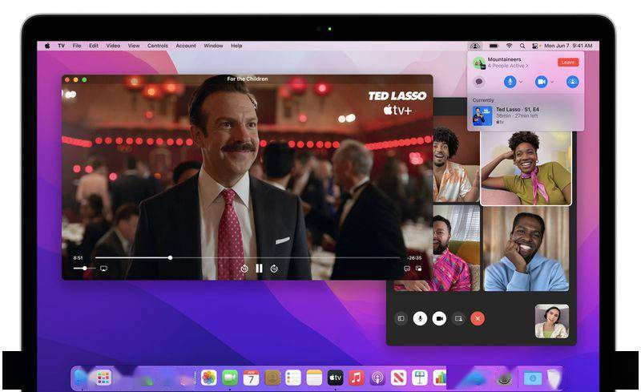Viewport: 641px width, 392px height.
Task: Open the Edit menu
Action: pyautogui.click(x=94, y=46)
